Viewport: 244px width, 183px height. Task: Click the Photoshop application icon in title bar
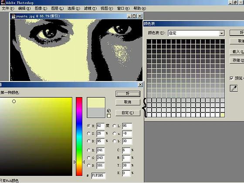coord(3,3)
